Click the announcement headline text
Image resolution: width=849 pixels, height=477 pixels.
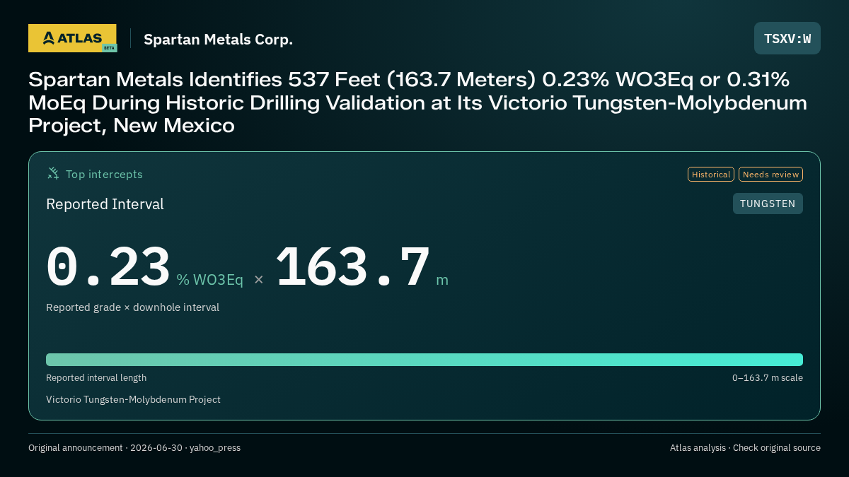click(x=418, y=102)
